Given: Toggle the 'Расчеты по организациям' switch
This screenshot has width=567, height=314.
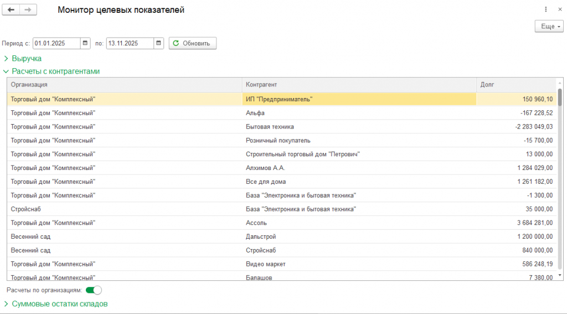Looking at the screenshot, I should coord(94,290).
